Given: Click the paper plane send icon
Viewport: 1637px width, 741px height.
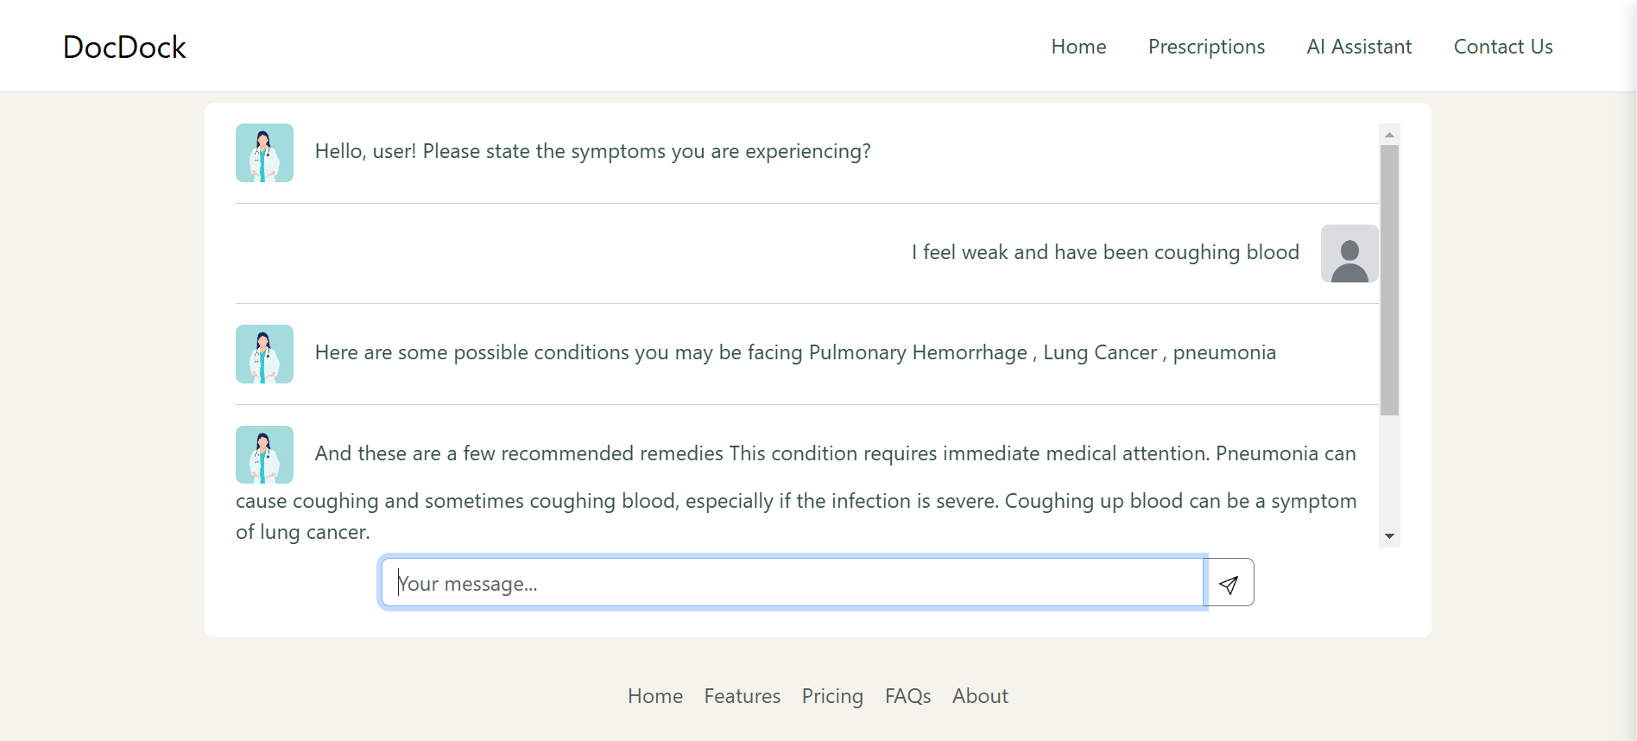Looking at the screenshot, I should tap(1229, 585).
